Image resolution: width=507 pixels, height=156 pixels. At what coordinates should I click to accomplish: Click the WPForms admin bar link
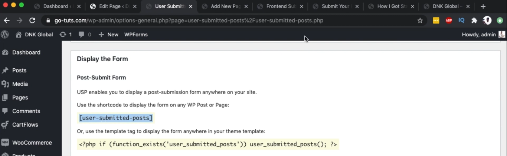click(136, 35)
